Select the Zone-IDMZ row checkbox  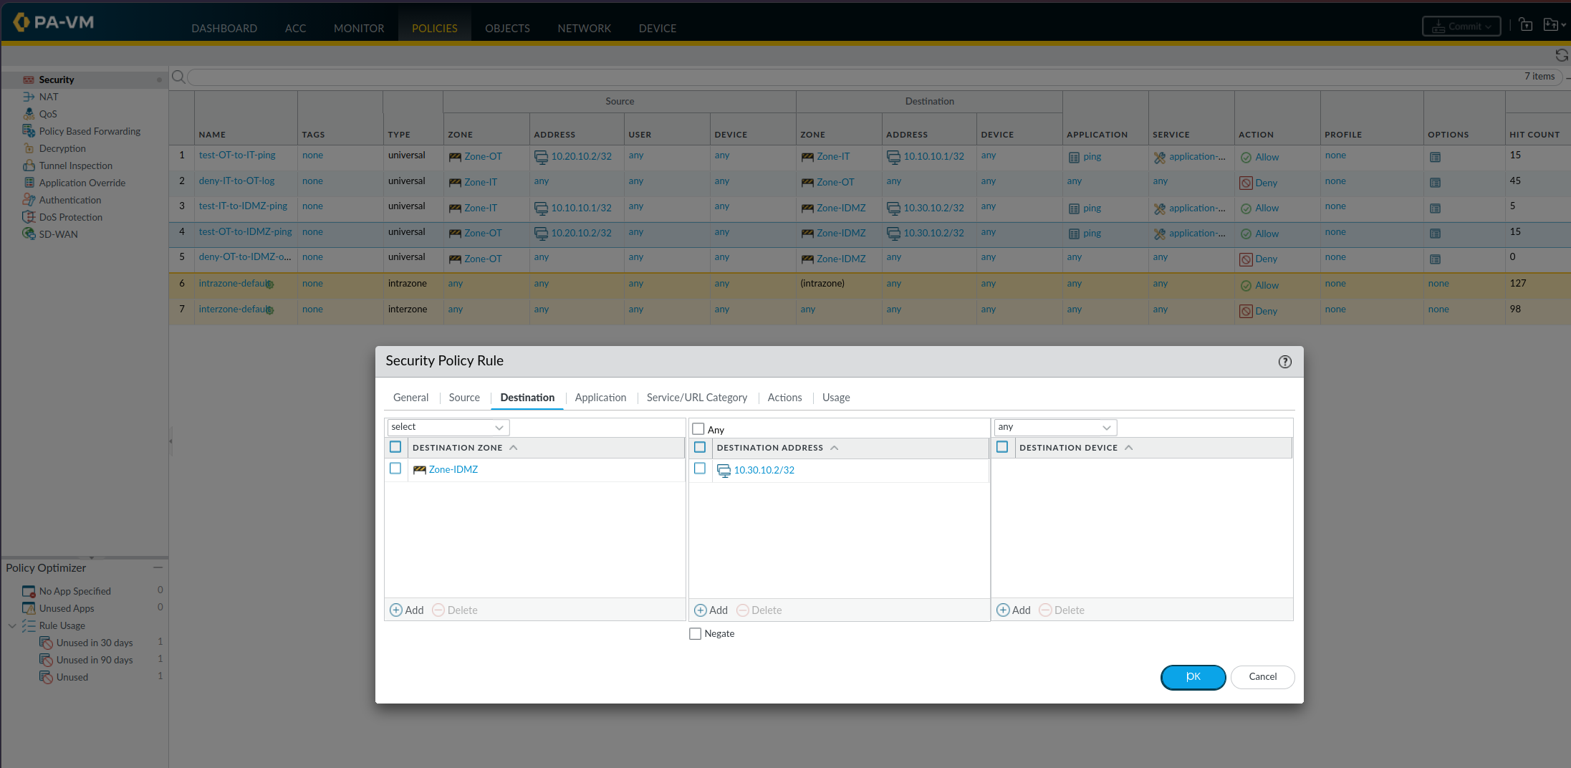[x=395, y=469]
